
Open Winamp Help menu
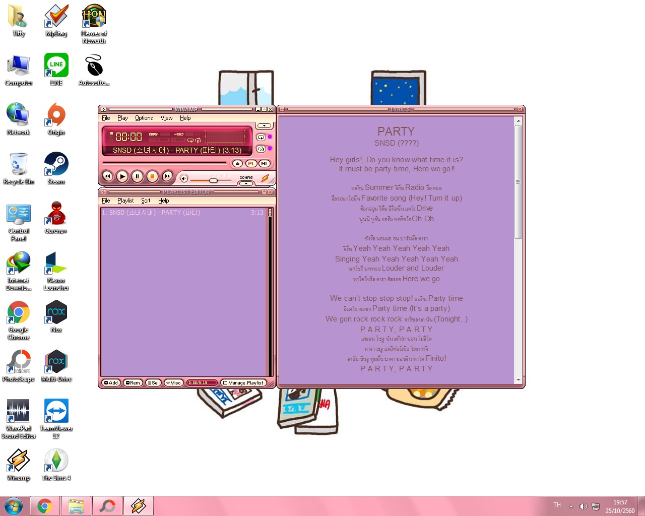click(185, 118)
